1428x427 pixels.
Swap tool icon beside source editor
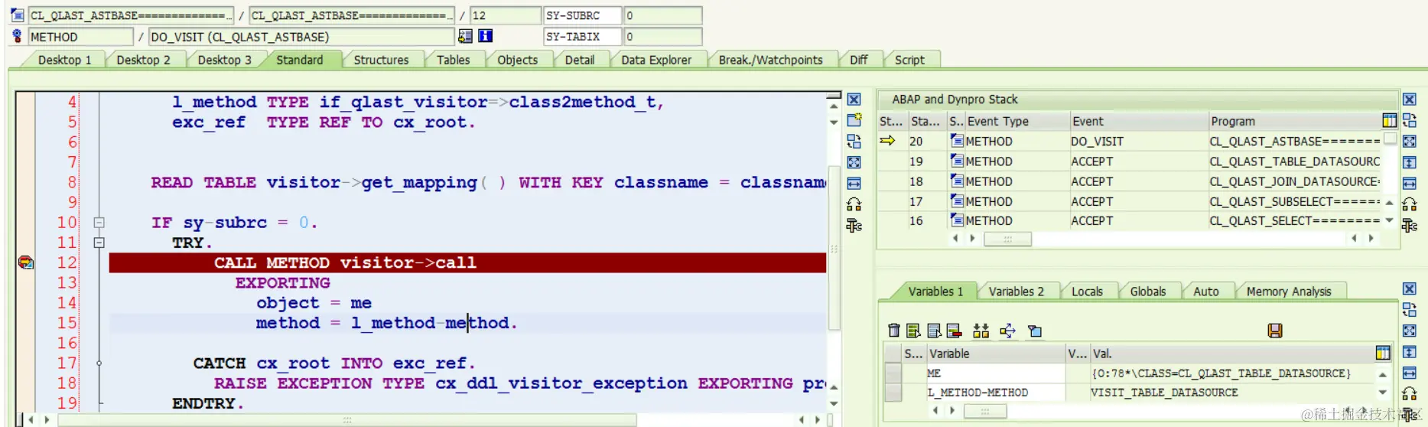[x=854, y=141]
